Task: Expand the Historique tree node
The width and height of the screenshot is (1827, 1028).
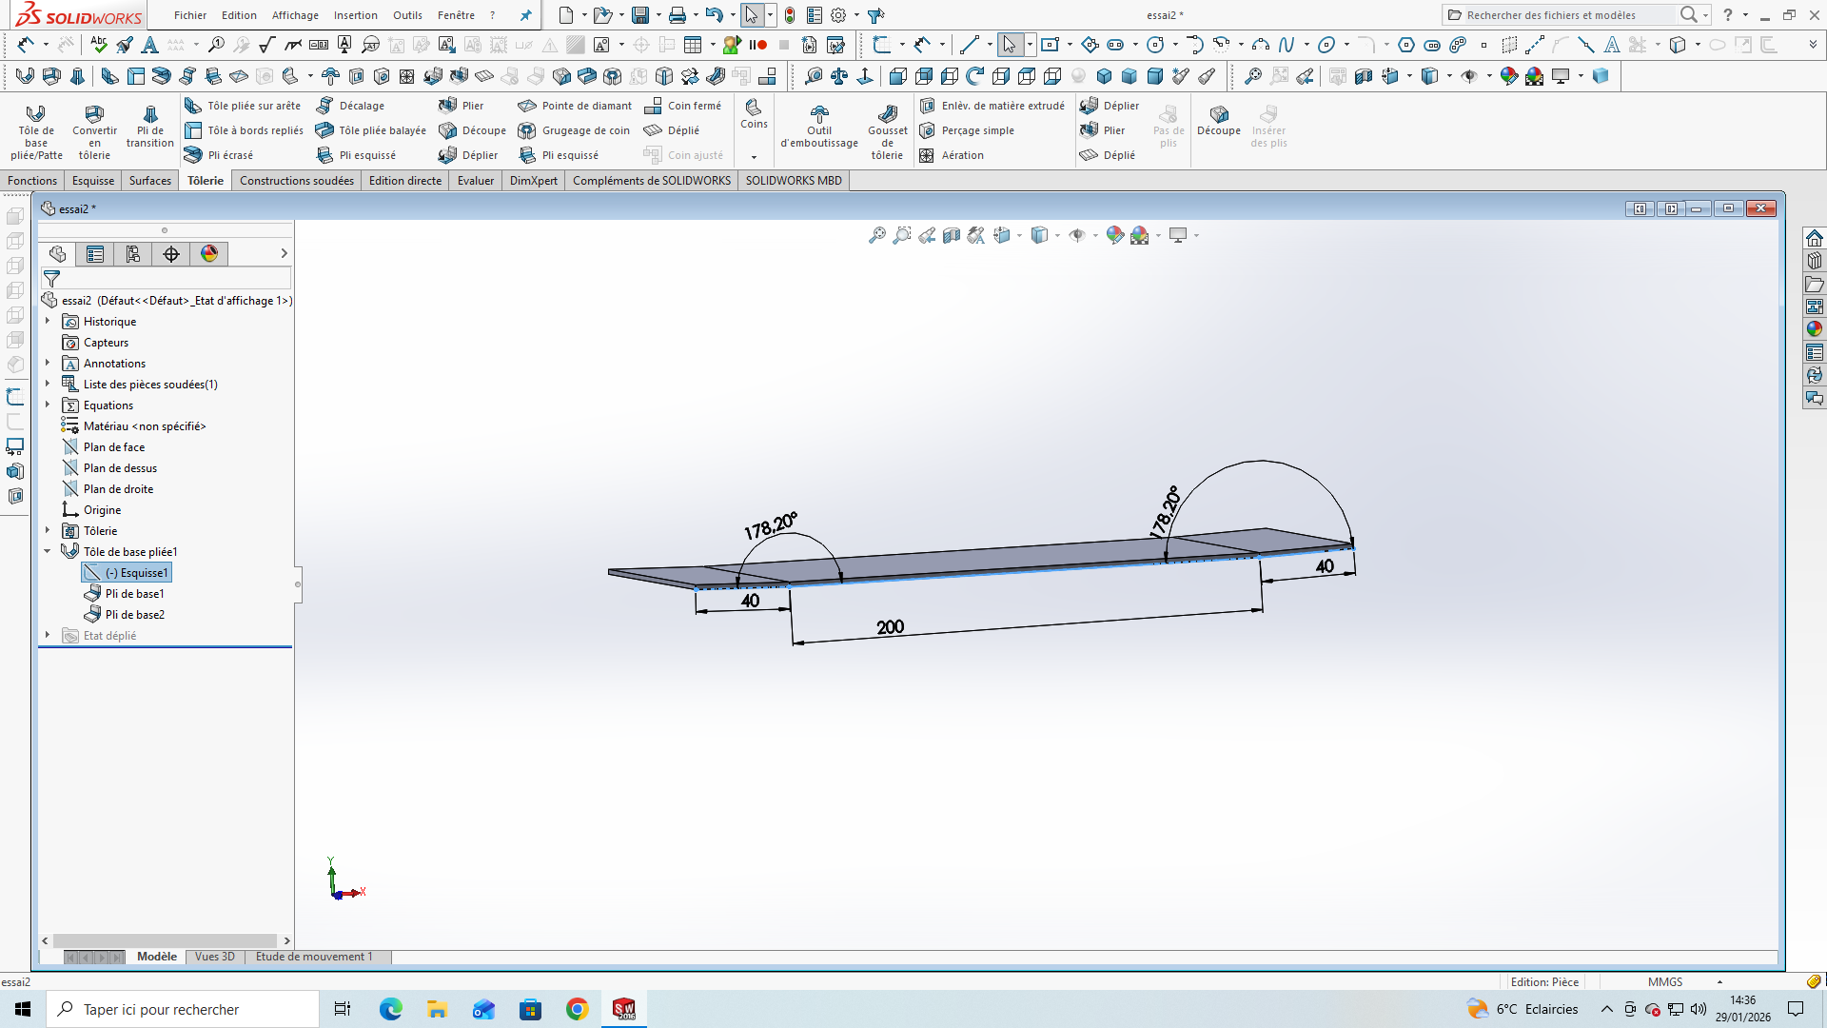Action: (x=48, y=322)
